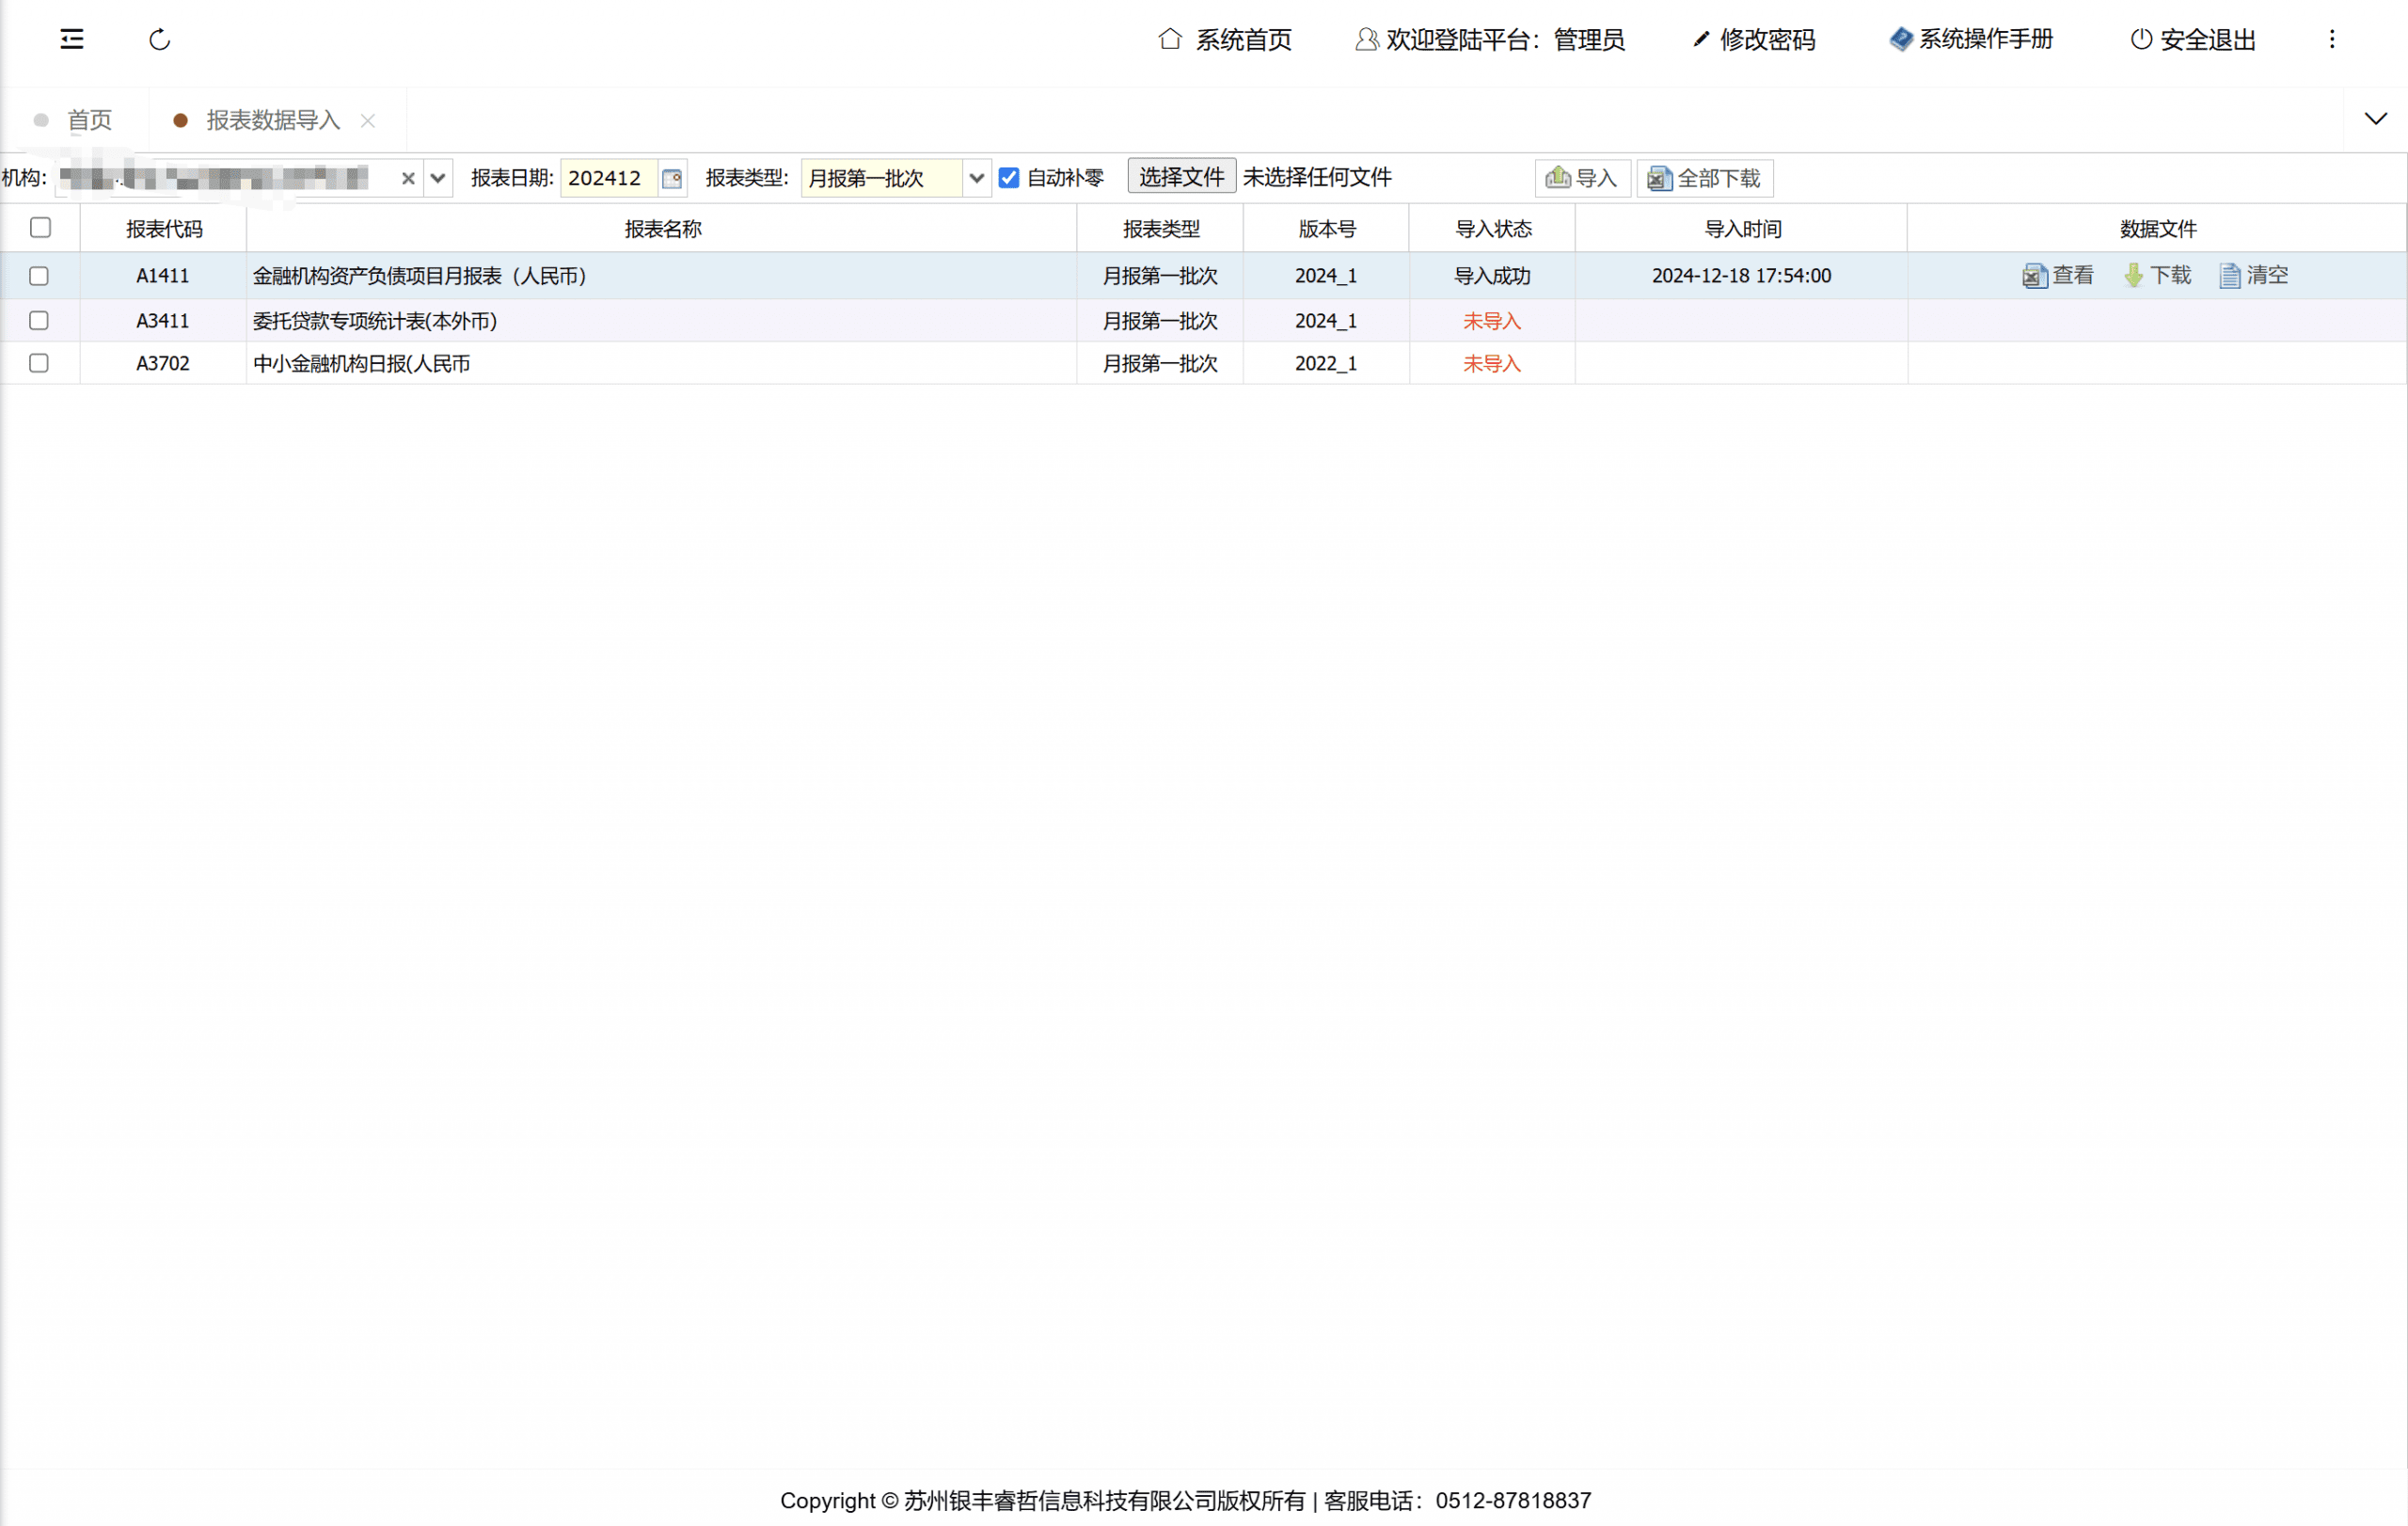
Task: Click the 全部下载 button
Action: coord(1704,178)
